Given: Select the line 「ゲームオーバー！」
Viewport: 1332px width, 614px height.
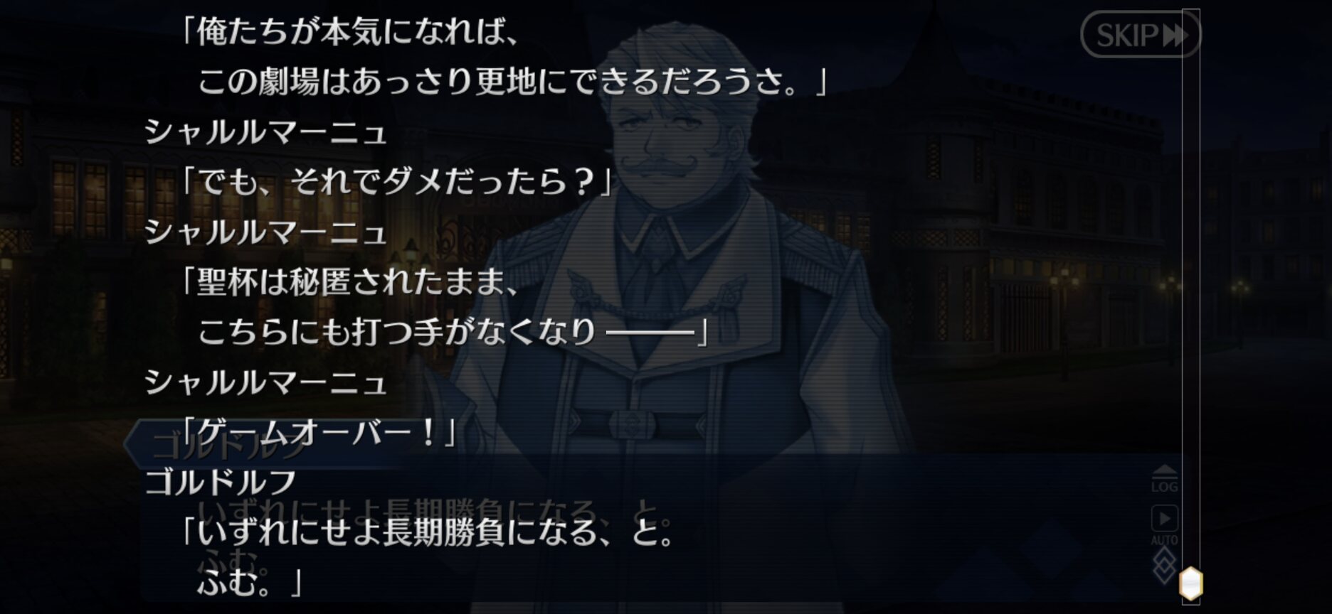Looking at the screenshot, I should pyautogui.click(x=317, y=432).
